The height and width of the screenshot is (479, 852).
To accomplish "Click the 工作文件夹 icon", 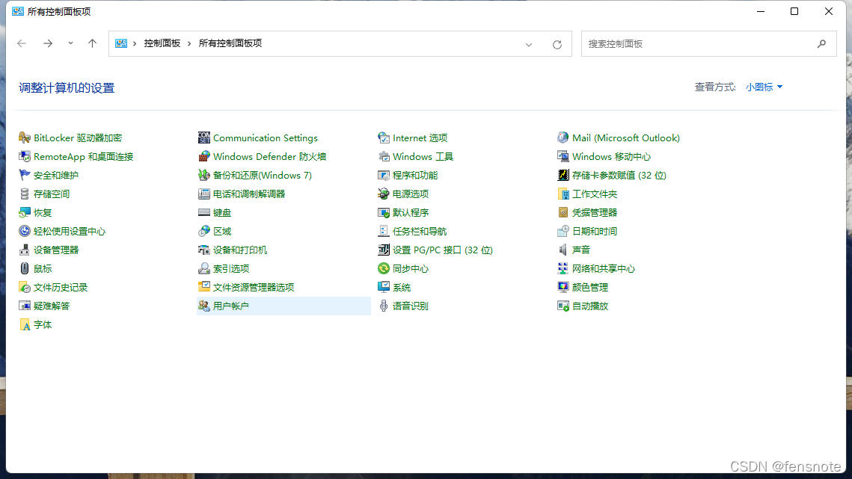I will (563, 194).
